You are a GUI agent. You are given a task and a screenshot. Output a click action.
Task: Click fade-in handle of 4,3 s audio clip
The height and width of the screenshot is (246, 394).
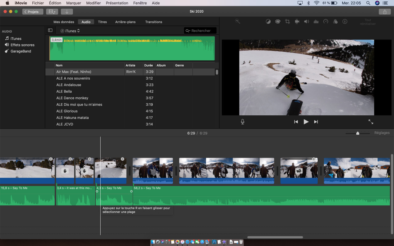coord(97,191)
